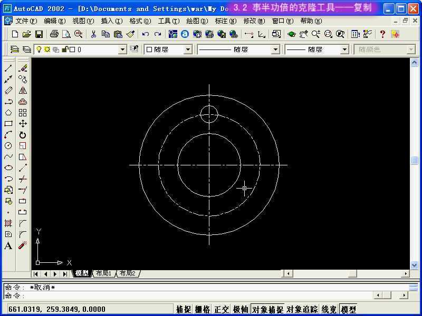Click the Erase modify tool
Viewport: 422px width, 316px height.
coord(23,68)
